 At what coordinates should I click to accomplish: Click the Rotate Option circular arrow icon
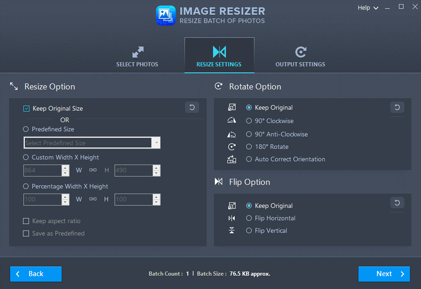220,86
